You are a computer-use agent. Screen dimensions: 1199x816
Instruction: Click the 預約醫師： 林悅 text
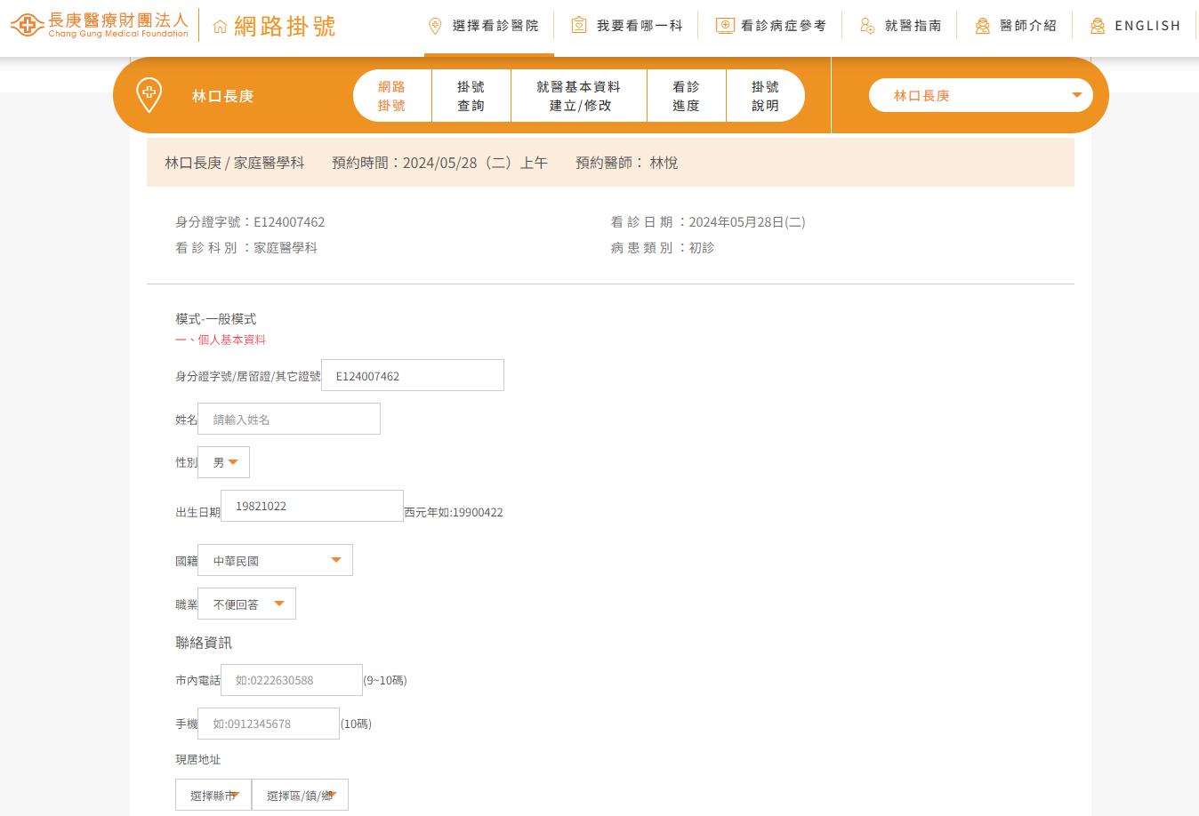click(x=627, y=163)
